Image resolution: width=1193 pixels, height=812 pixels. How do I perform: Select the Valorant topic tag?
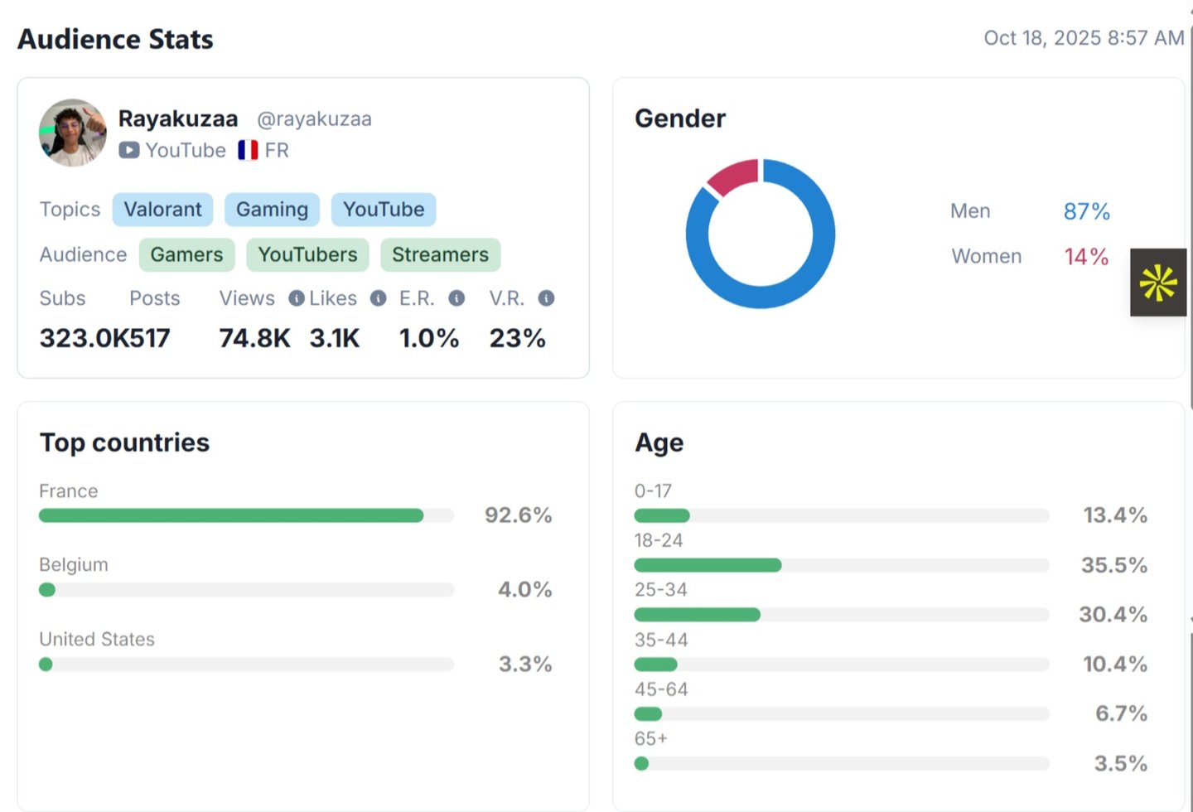(x=162, y=210)
